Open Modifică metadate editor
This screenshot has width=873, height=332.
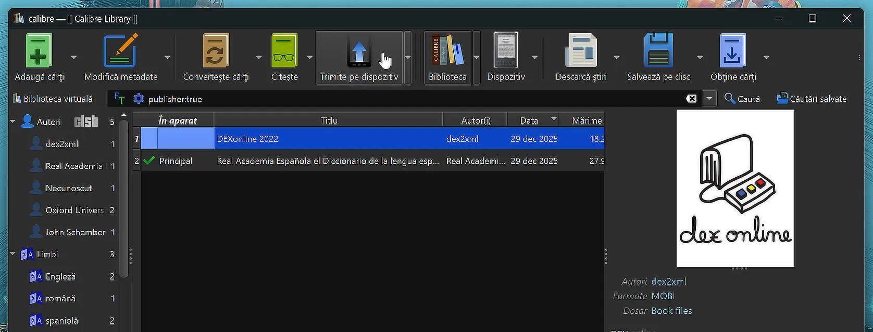pyautogui.click(x=121, y=51)
